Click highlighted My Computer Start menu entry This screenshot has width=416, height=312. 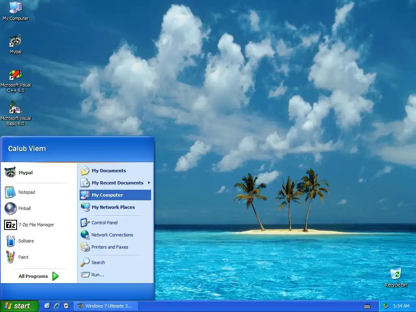[x=115, y=195]
